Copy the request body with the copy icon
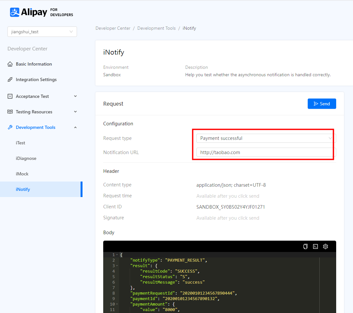Screen dimensions: 353x313 pyautogui.click(x=305, y=246)
